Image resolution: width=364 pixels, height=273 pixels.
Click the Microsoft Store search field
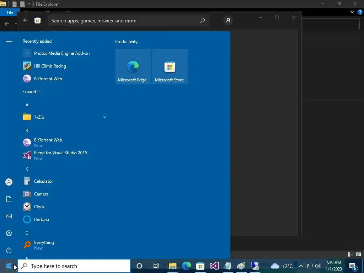click(x=128, y=21)
